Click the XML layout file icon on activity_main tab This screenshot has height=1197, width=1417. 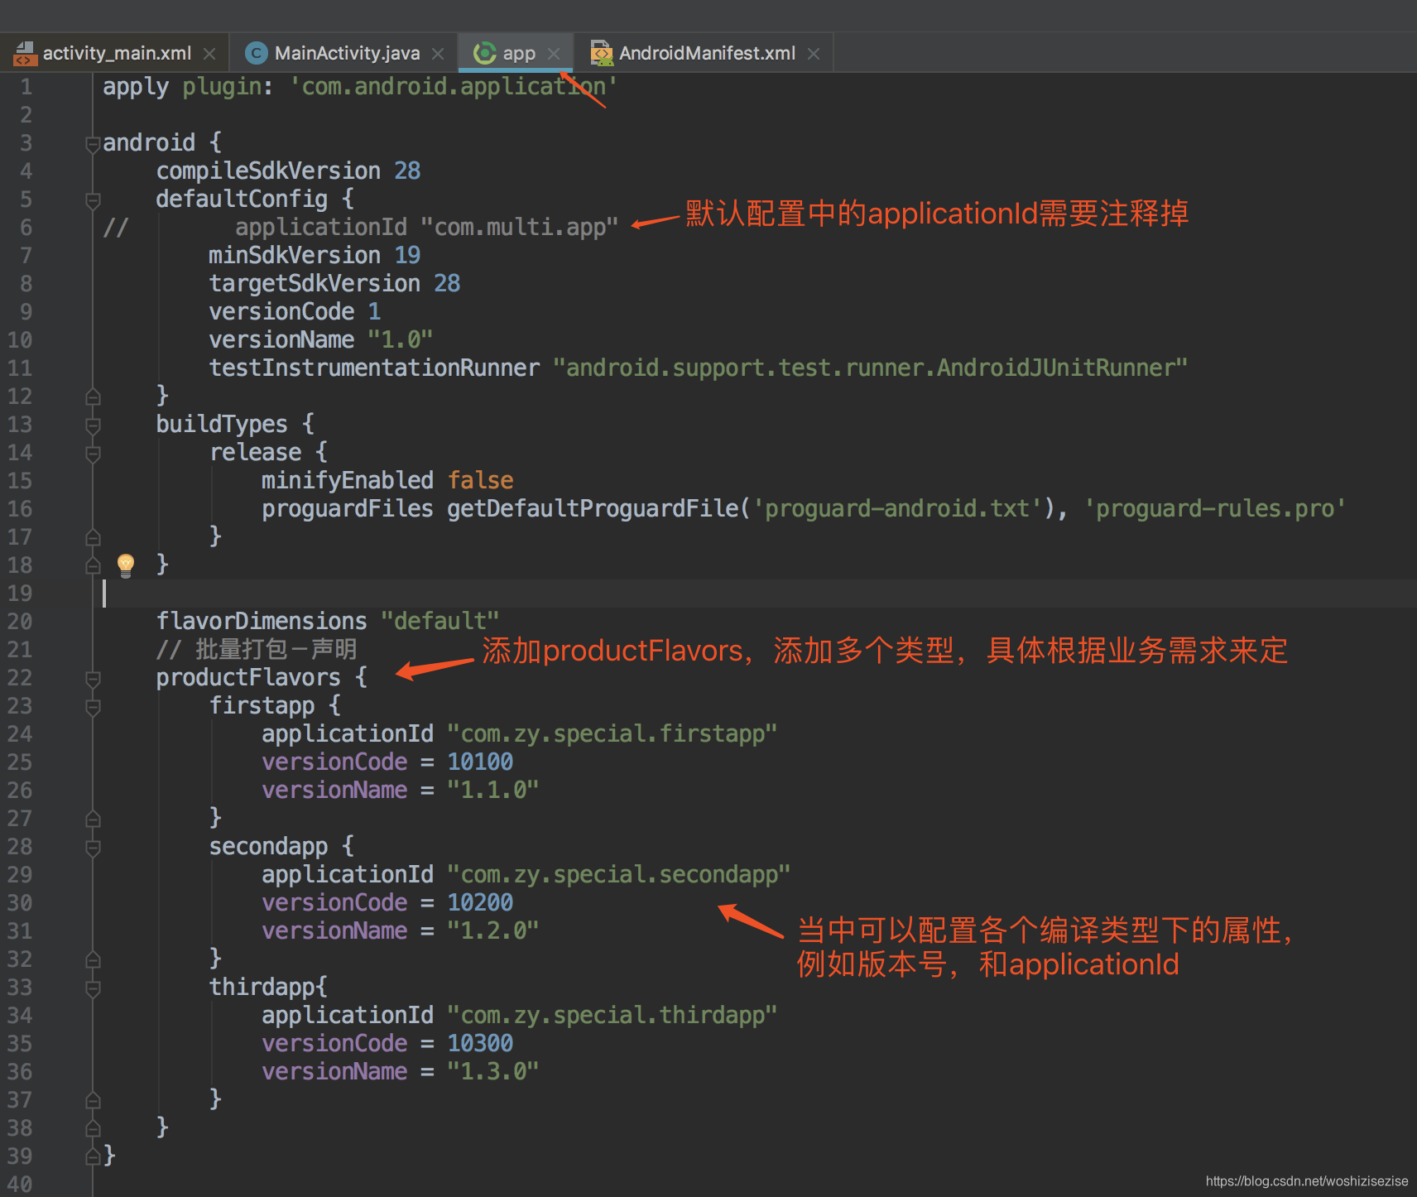click(x=25, y=54)
